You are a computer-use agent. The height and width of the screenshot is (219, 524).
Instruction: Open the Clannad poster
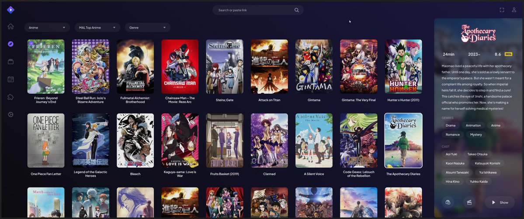point(269,140)
